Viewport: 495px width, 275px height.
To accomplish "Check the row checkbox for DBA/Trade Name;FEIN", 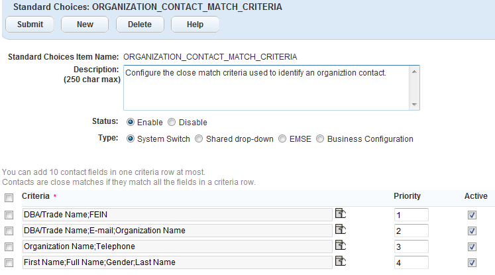I will (x=9, y=215).
